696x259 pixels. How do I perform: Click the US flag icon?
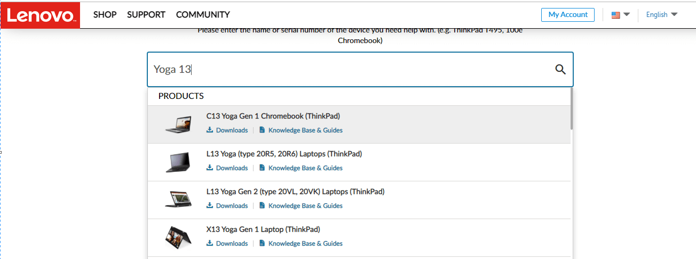(x=616, y=15)
